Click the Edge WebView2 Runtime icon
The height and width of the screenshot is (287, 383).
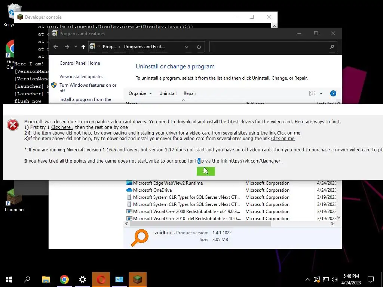[129, 183]
